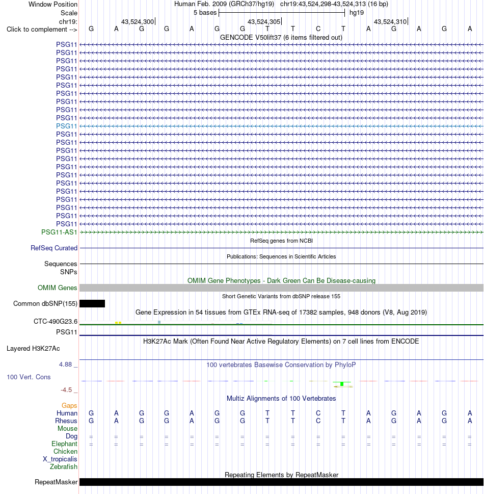Select the Chicken alignment row label
The image size is (484, 494).
[65, 452]
